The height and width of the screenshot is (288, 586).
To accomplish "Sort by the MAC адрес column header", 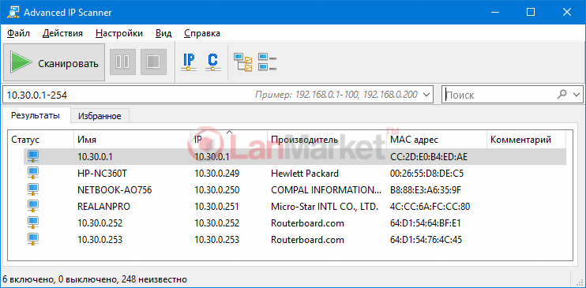I will [x=437, y=140].
